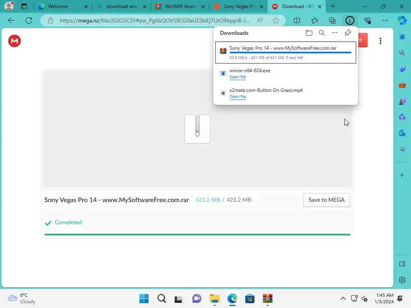Switch to download winrar search tab

122,6
